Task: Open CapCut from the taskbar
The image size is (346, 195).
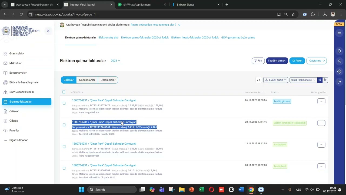Action: pyautogui.click(x=231, y=190)
